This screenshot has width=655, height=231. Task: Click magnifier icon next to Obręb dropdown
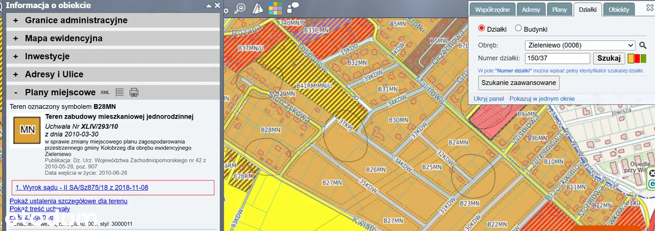coord(643,45)
